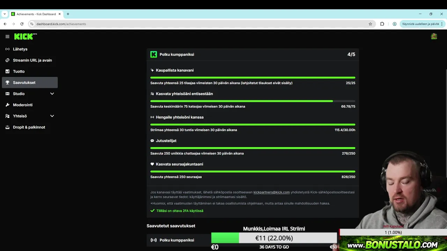This screenshot has width=447, height=251.
Task: Click the sparkle icon beside Kaupallista kanavani
Action: click(152, 70)
